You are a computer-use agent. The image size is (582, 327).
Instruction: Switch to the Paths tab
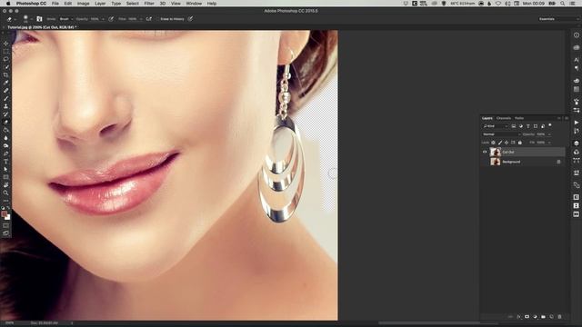[519, 118]
